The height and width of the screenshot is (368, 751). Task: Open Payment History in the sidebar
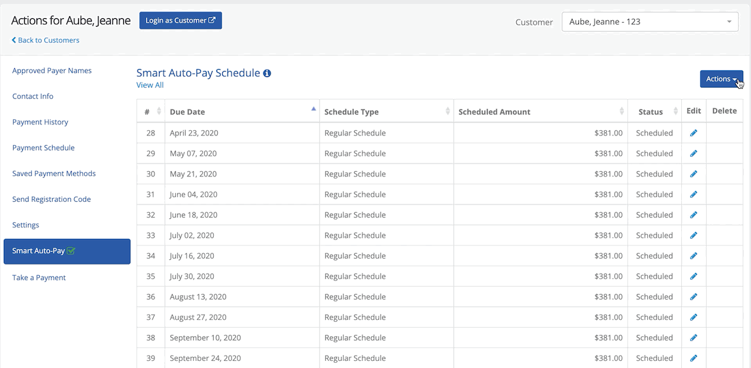pyautogui.click(x=40, y=122)
